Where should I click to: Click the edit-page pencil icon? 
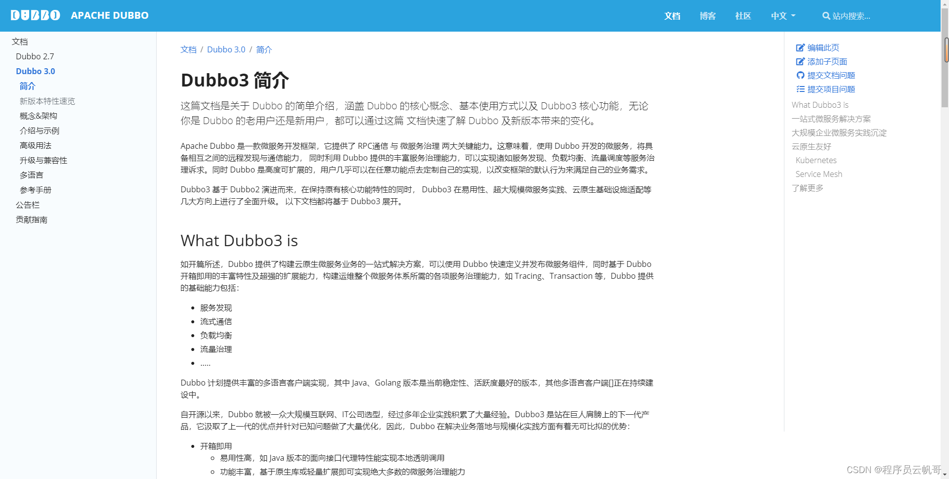click(800, 48)
